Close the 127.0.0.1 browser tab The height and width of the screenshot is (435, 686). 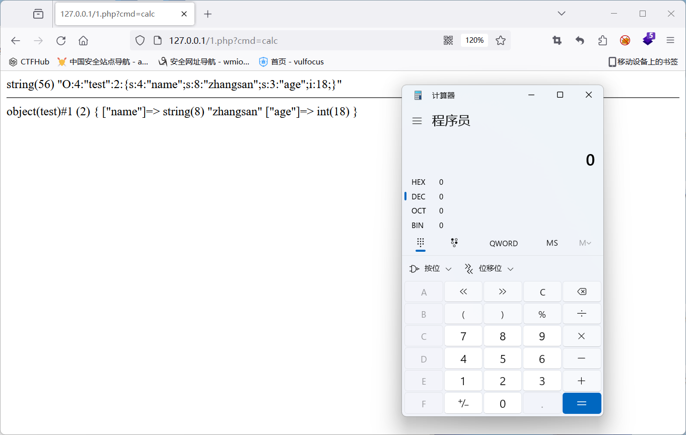pyautogui.click(x=184, y=14)
